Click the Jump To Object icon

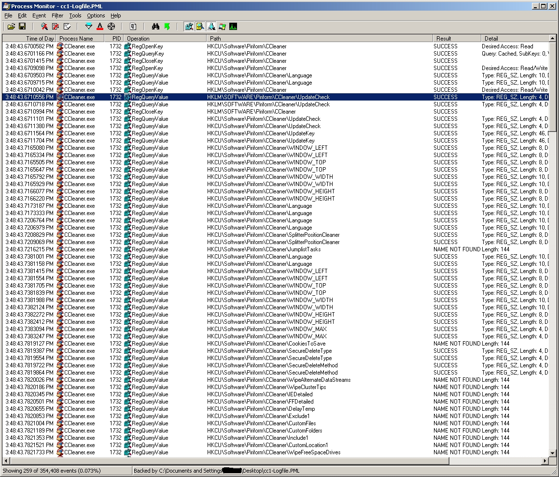(x=167, y=26)
